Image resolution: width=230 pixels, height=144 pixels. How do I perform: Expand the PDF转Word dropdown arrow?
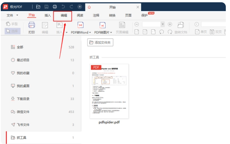90,32
